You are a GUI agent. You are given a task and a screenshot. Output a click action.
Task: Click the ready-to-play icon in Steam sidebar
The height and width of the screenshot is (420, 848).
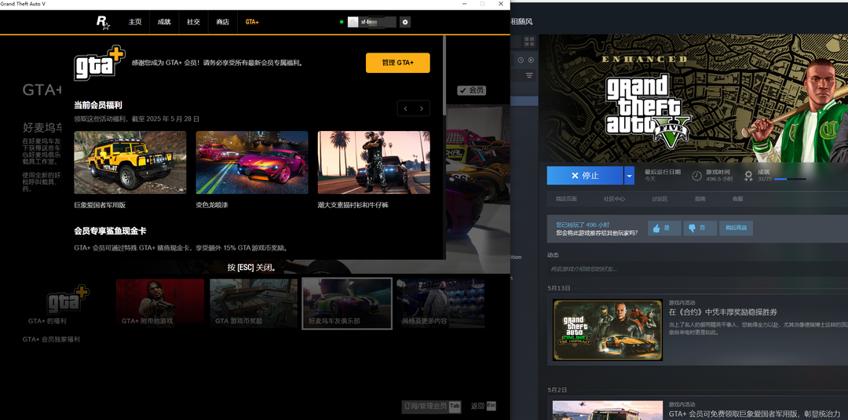pos(531,60)
